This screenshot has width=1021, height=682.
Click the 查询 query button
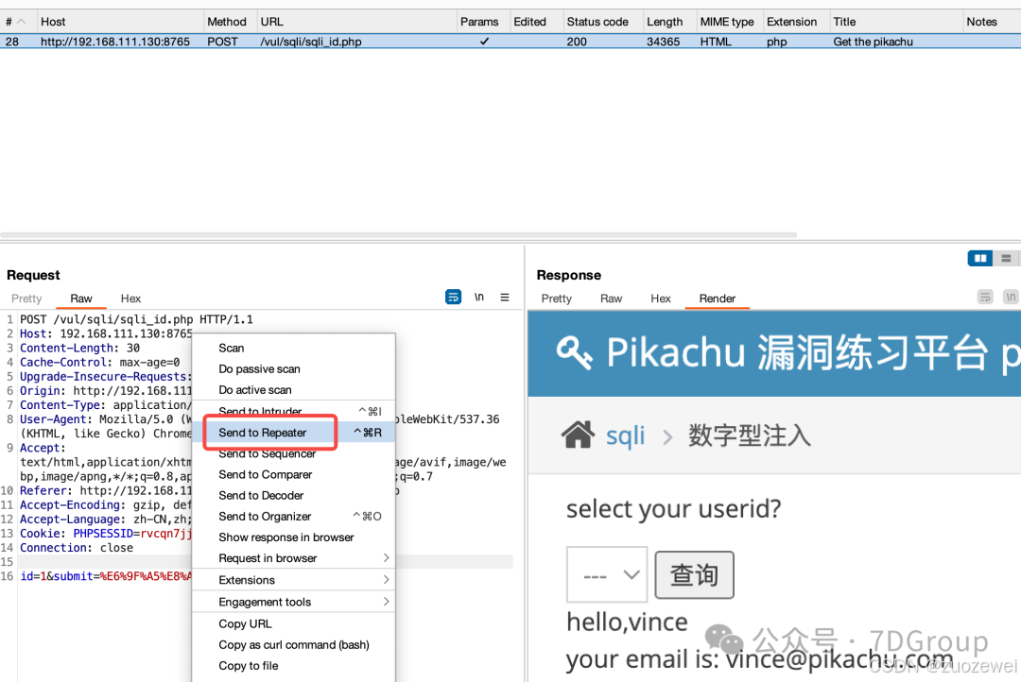694,574
